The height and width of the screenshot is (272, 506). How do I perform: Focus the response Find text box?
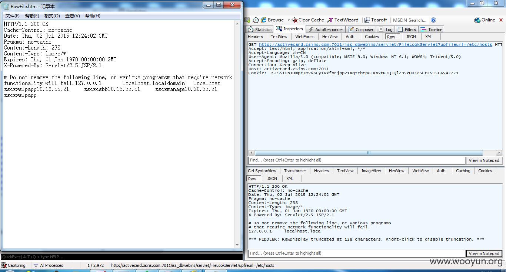(x=356, y=254)
